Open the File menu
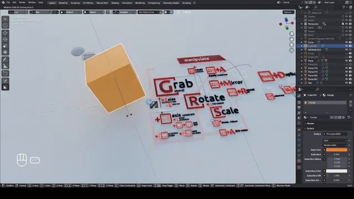354x199 pixels. 8,2
